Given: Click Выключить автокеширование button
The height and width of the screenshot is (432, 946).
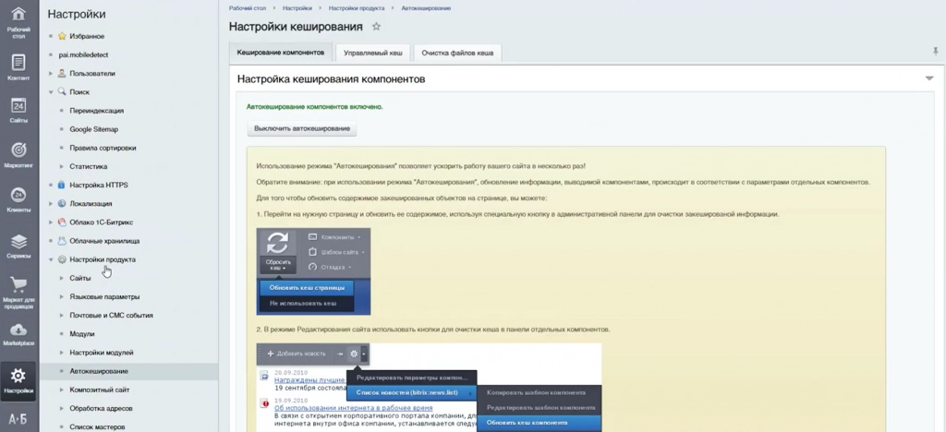Looking at the screenshot, I should (302, 128).
